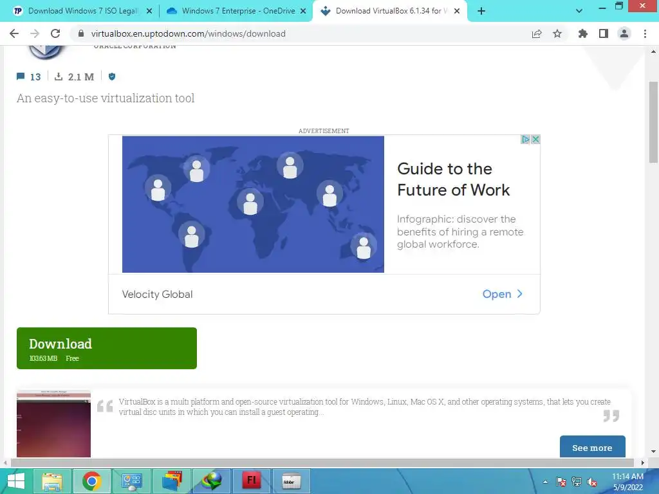Toggle the browser side panel icon

pos(604,33)
